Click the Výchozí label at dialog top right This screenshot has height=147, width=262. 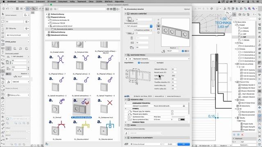coord(187,9)
